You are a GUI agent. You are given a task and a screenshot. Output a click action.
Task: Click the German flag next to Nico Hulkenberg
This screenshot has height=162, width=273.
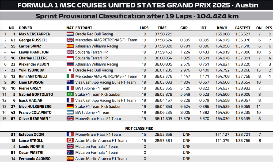click(x=70, y=107)
